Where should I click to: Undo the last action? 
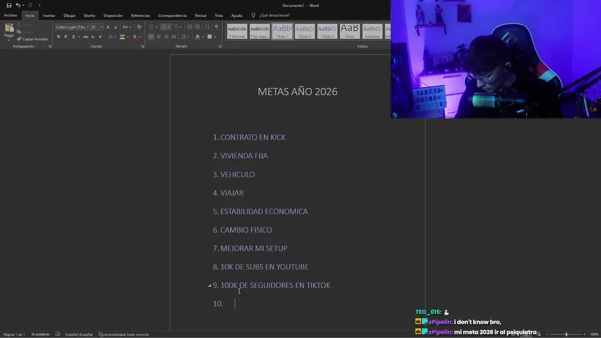(18, 5)
